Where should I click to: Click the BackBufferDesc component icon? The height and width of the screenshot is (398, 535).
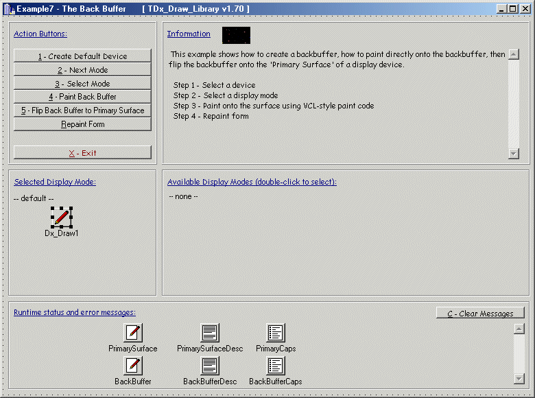tap(210, 366)
